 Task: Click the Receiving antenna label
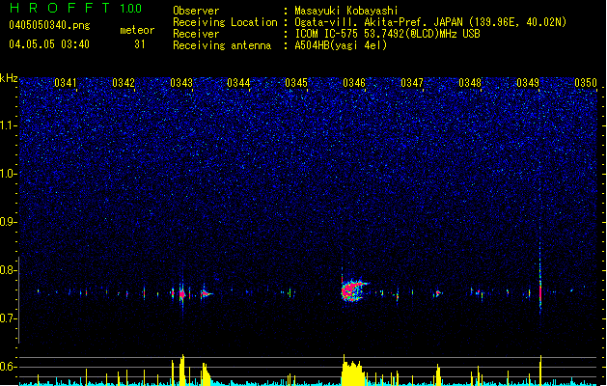coord(222,45)
